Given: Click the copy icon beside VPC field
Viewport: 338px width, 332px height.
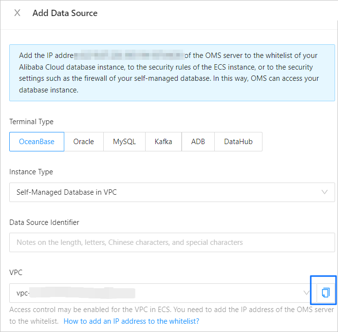Looking at the screenshot, I should tap(326, 293).
